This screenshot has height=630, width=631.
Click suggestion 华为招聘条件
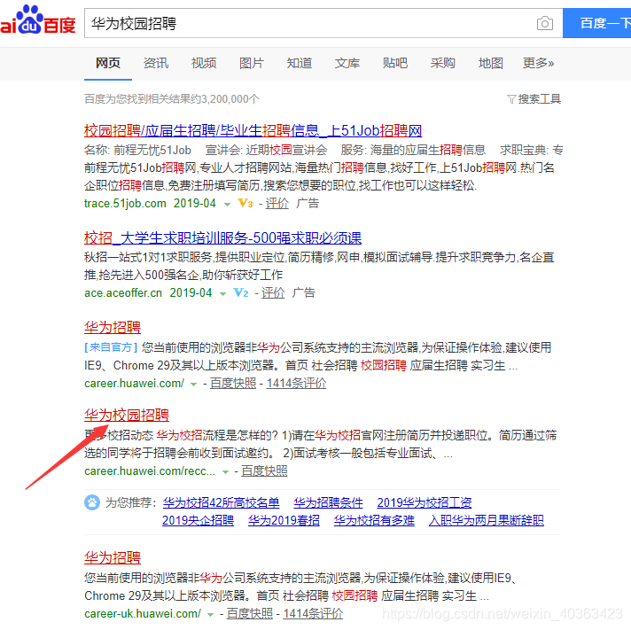tap(328, 502)
